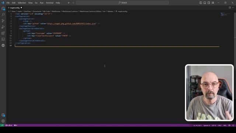Open the Source Control view

[3, 21]
